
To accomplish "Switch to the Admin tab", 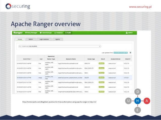I will pyautogui.click(x=31, y=39).
